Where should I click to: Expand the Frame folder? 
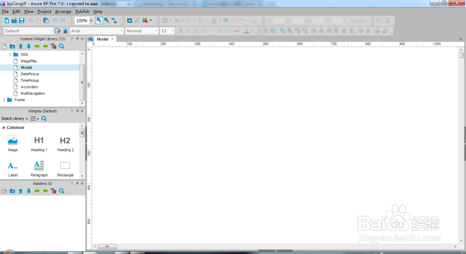point(4,100)
